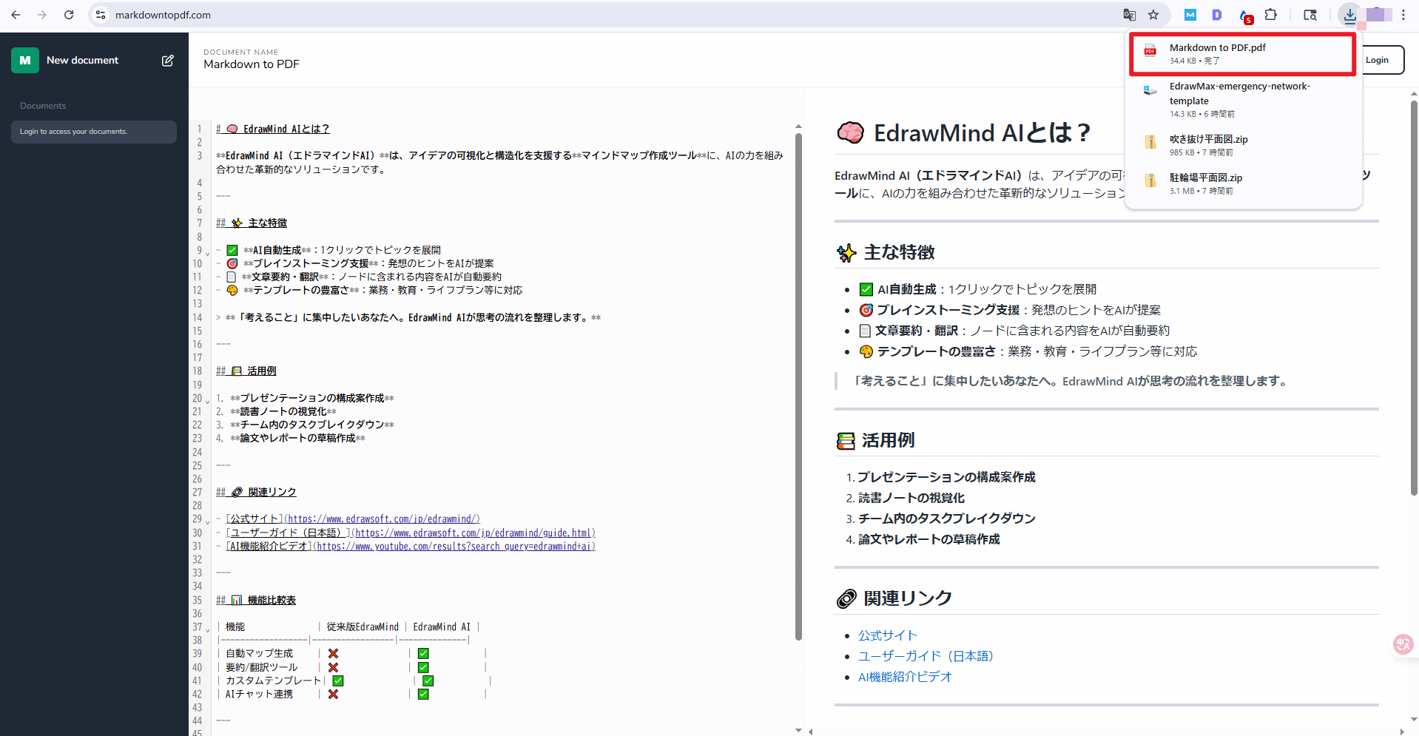This screenshot has width=1419, height=736.
Task: Edit the document name Markdown to PDF
Action: point(251,64)
